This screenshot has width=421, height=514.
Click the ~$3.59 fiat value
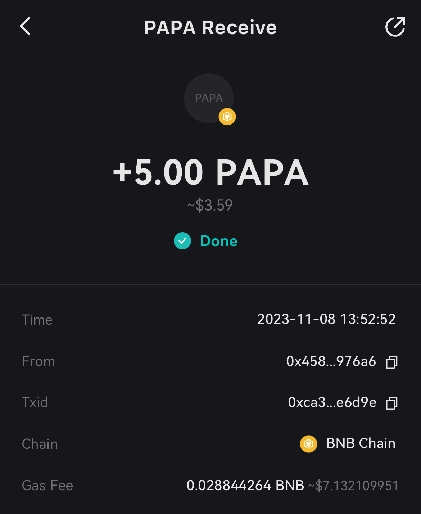210,205
